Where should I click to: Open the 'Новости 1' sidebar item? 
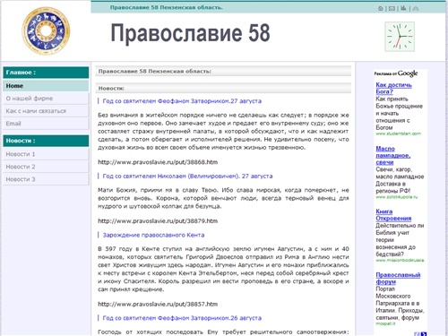click(46, 154)
